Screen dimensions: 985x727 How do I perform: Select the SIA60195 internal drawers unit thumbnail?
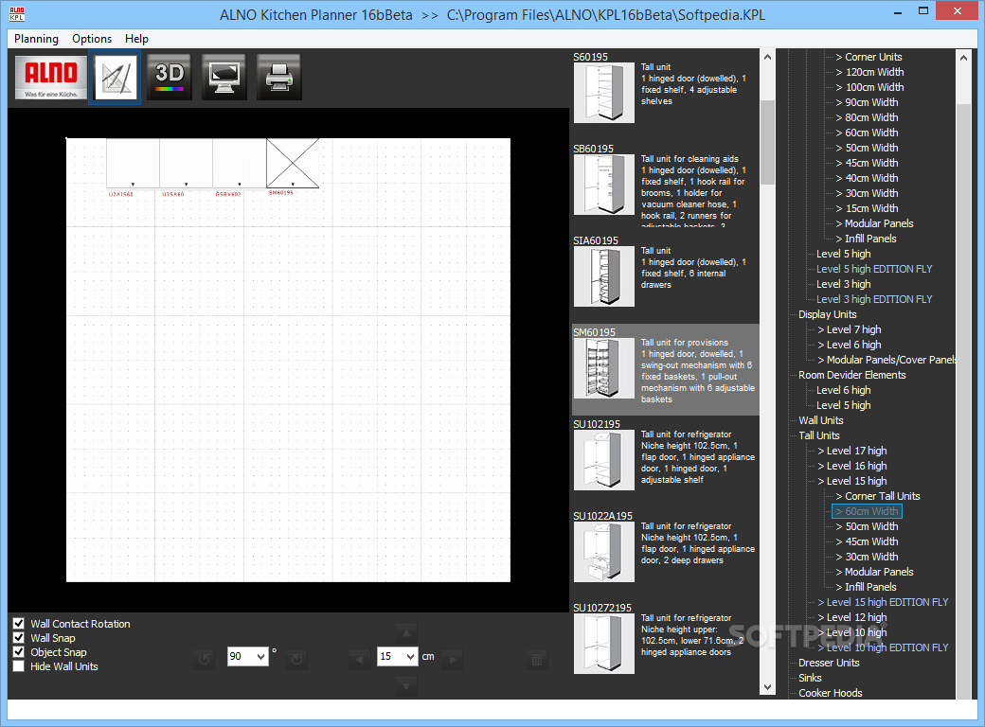point(603,276)
